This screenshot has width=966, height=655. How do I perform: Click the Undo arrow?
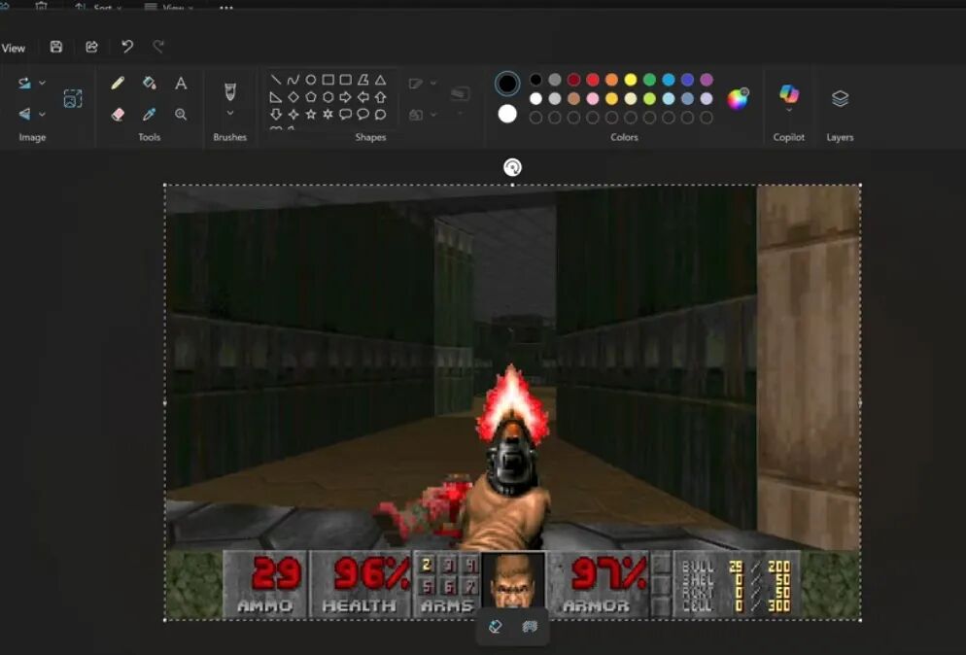click(x=127, y=47)
